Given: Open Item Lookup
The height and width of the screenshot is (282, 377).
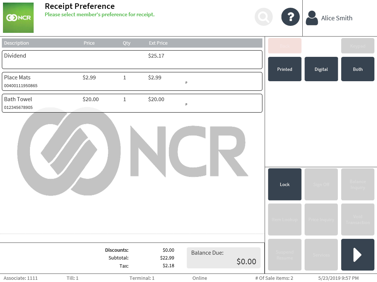Looking at the screenshot, I should click(x=285, y=220).
